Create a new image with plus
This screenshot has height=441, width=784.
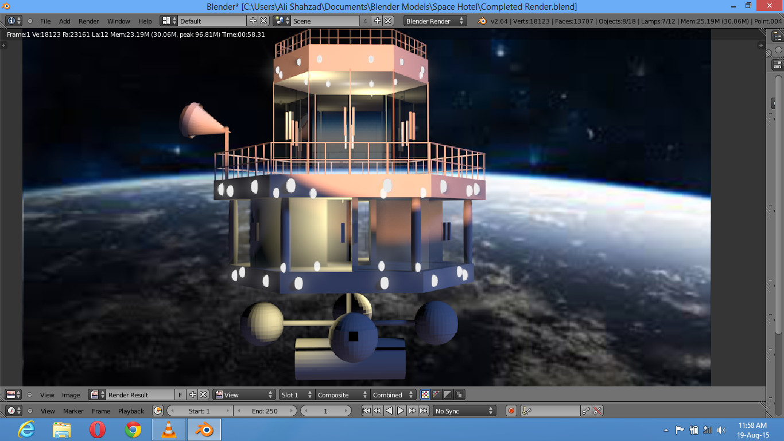[192, 395]
